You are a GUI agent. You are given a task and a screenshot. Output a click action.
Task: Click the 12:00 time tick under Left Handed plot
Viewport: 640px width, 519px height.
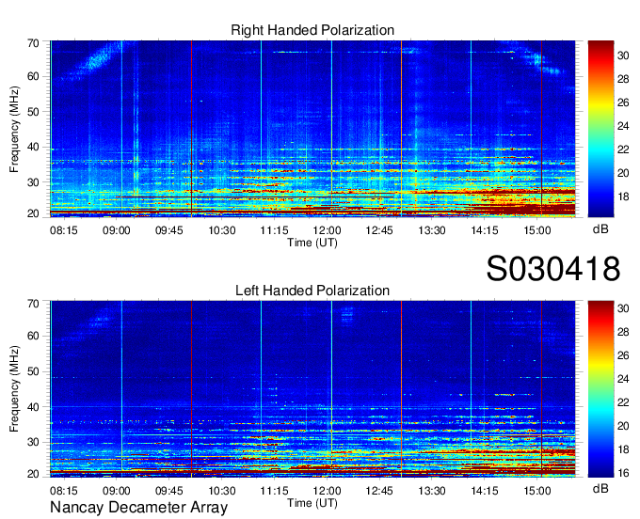(327, 490)
